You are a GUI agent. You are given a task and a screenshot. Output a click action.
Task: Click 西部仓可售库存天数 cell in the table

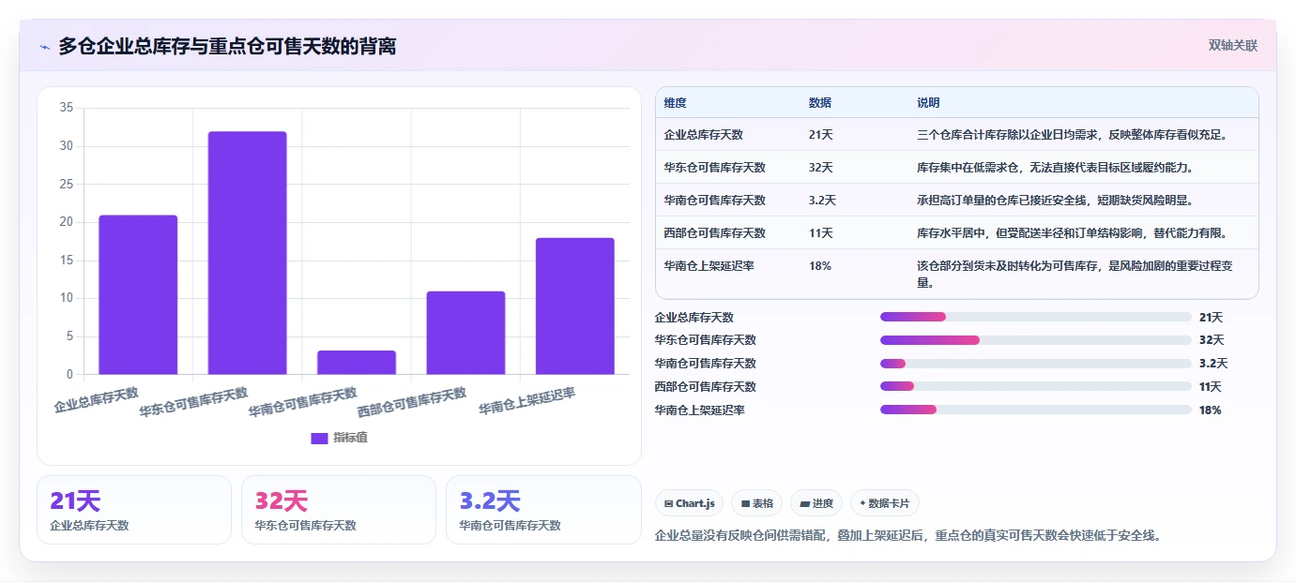tap(714, 233)
